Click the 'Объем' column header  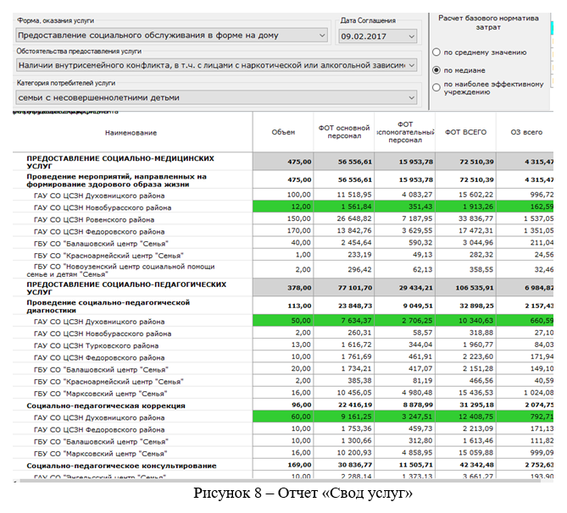pyautogui.click(x=283, y=133)
